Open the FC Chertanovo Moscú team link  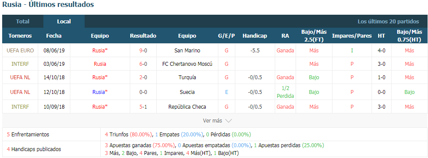coord(187,64)
